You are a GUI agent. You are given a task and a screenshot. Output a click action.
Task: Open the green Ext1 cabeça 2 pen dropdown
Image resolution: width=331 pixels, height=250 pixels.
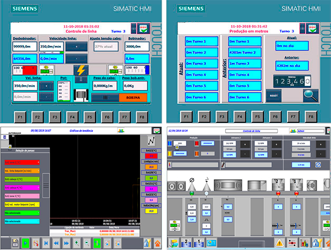coord(22,179)
